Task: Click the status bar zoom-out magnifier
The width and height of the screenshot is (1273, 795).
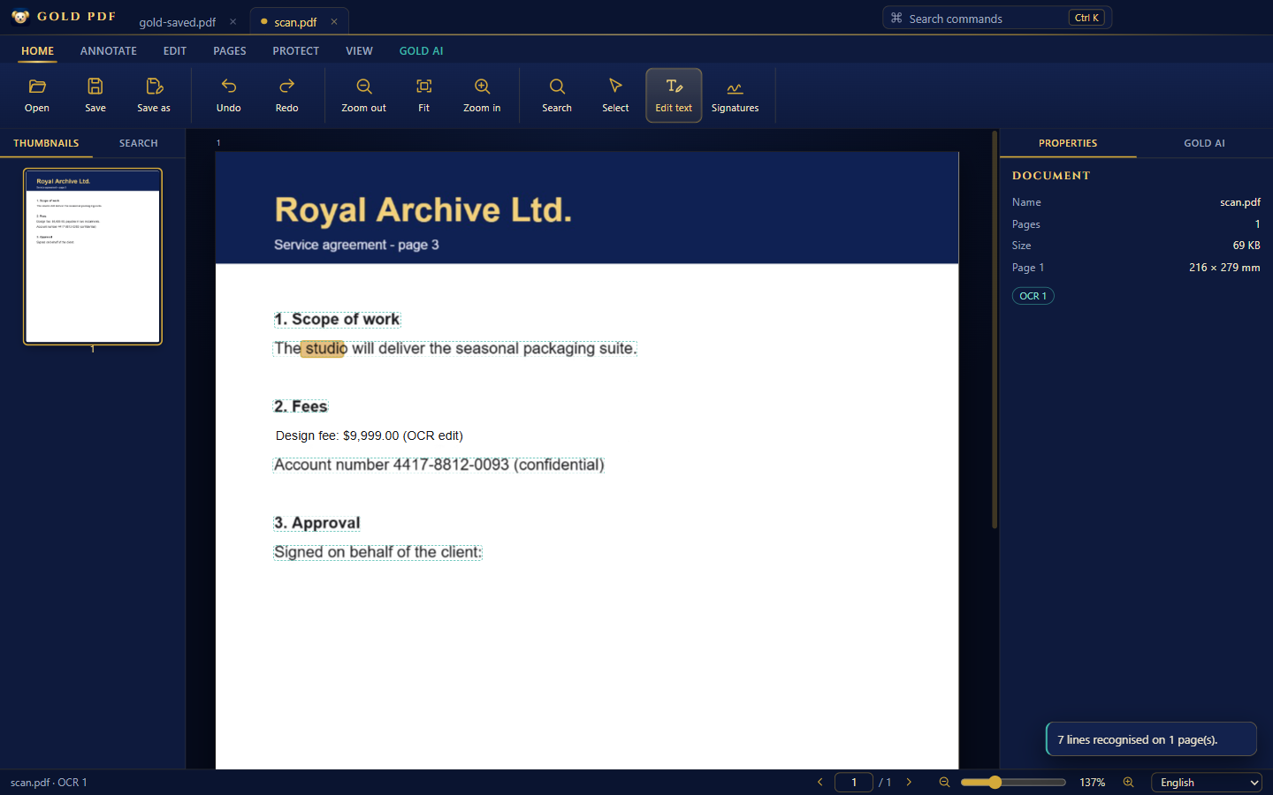Action: 944,783
